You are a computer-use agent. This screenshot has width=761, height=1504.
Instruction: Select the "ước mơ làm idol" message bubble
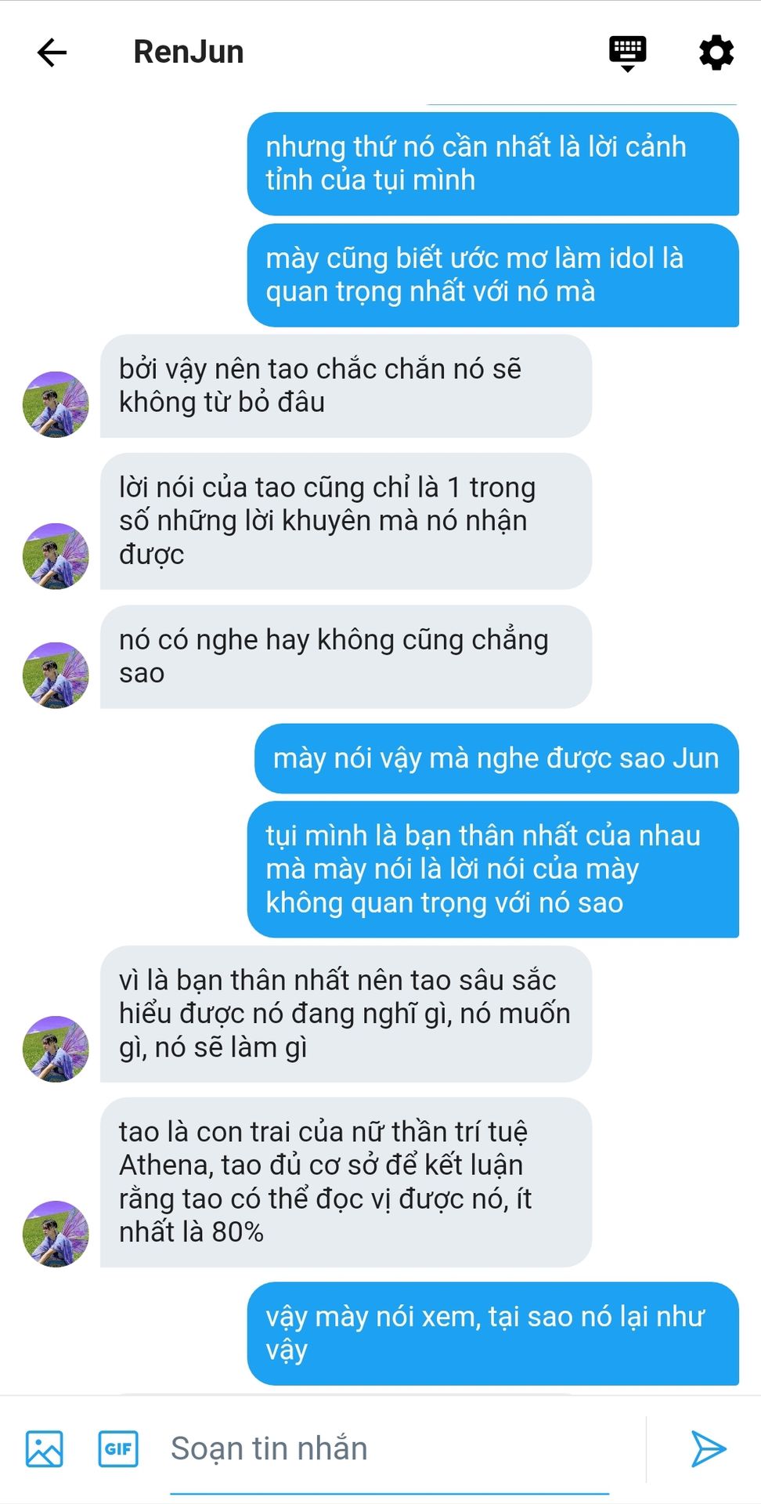click(x=493, y=275)
